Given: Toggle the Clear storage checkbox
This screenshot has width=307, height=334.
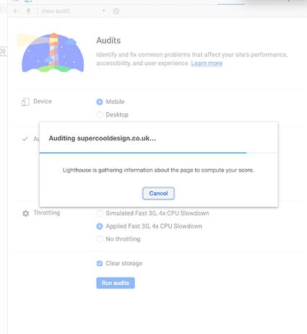Looking at the screenshot, I should pyautogui.click(x=100, y=263).
